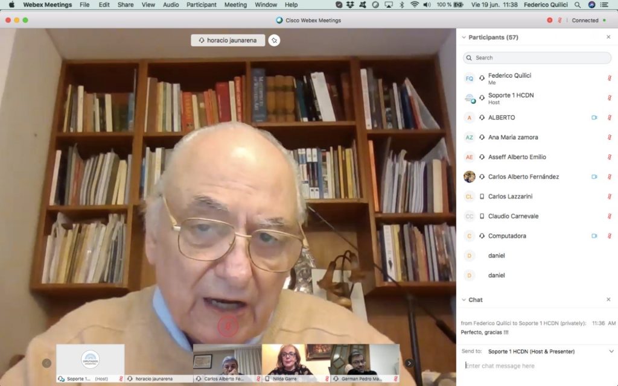The height and width of the screenshot is (386, 618).
Task: Toggle Claudio Carnevale's microphone icon
Action: click(610, 216)
